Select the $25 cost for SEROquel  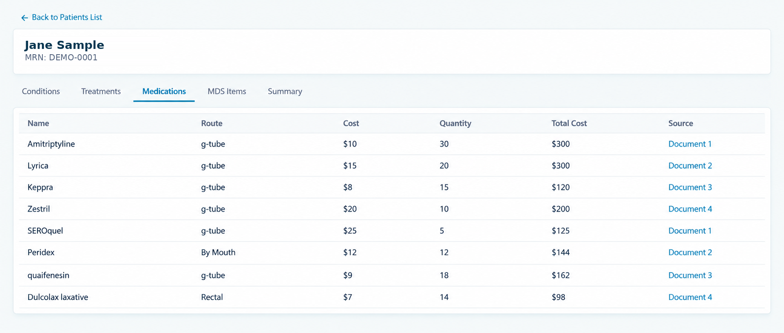tap(350, 231)
